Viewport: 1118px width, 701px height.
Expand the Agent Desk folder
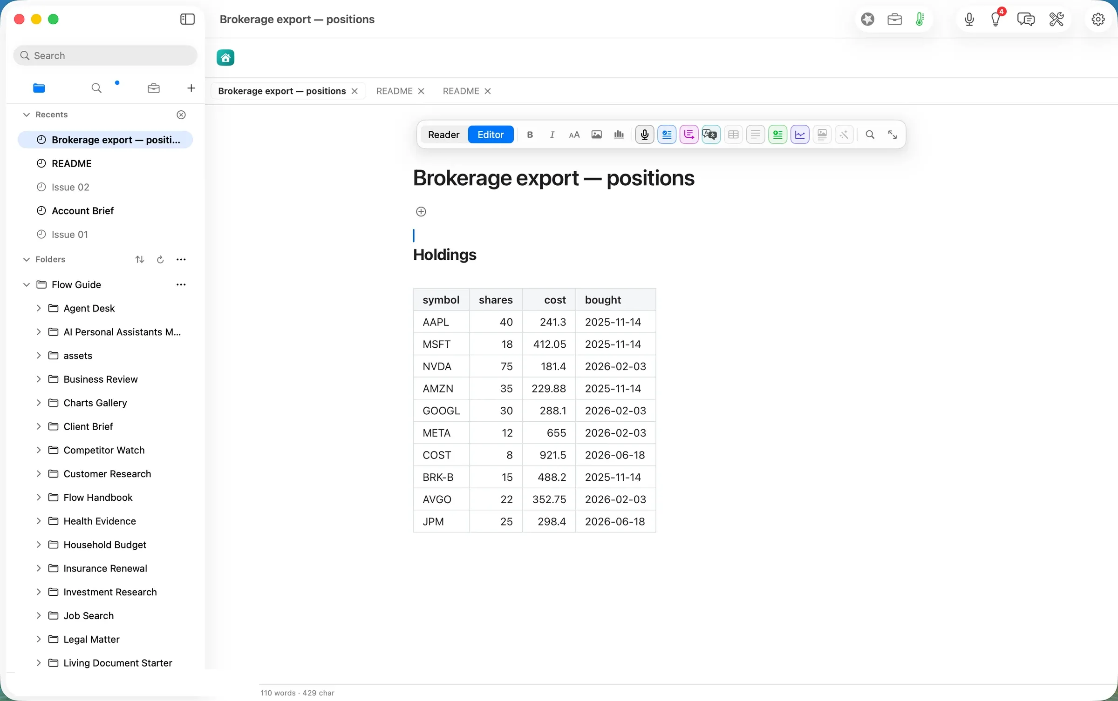[x=39, y=308]
